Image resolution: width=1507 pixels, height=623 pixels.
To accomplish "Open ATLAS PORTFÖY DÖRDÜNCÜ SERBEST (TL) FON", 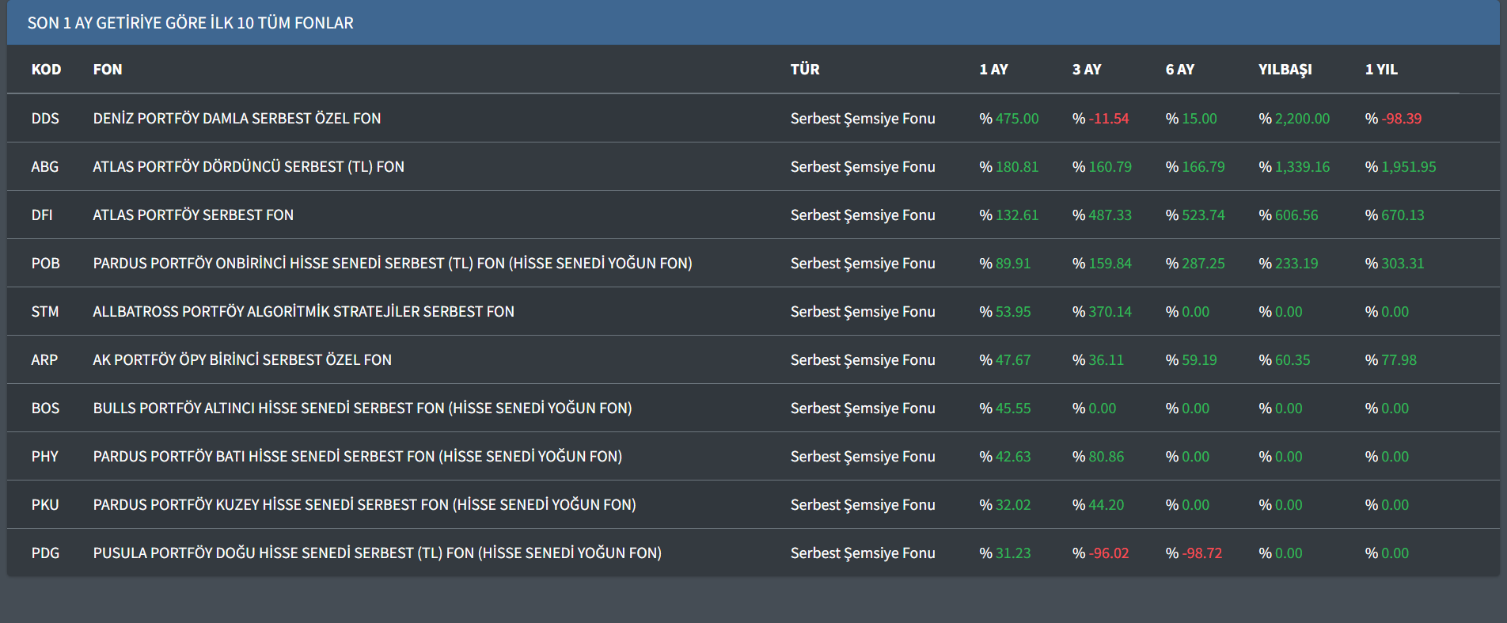I will (249, 167).
